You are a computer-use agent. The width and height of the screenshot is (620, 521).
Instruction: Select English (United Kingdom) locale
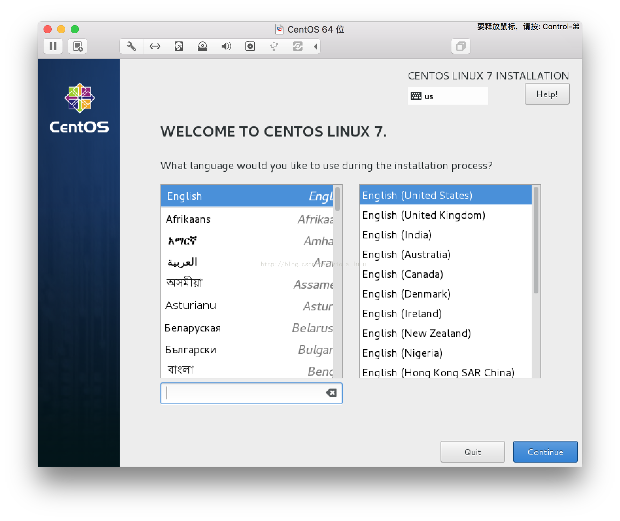coord(424,215)
